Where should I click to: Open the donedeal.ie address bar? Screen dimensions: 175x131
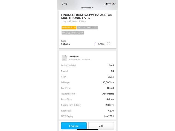[x=88, y=8]
